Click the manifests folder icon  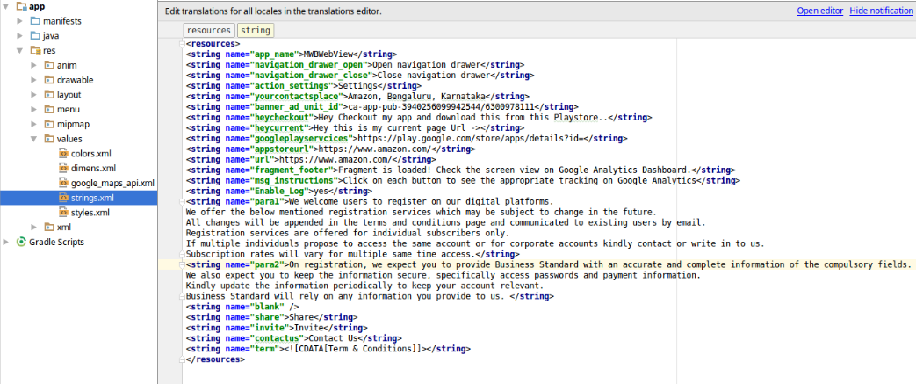tap(35, 21)
